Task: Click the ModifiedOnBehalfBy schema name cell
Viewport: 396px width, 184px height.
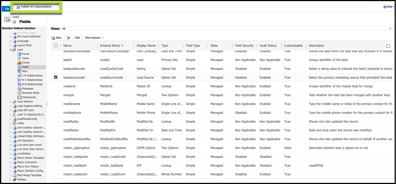Action: click(x=114, y=139)
